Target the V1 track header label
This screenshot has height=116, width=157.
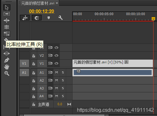pos(42,63)
